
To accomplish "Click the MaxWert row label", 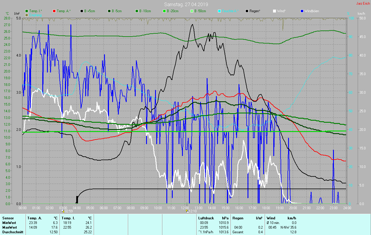I will point(9,227).
